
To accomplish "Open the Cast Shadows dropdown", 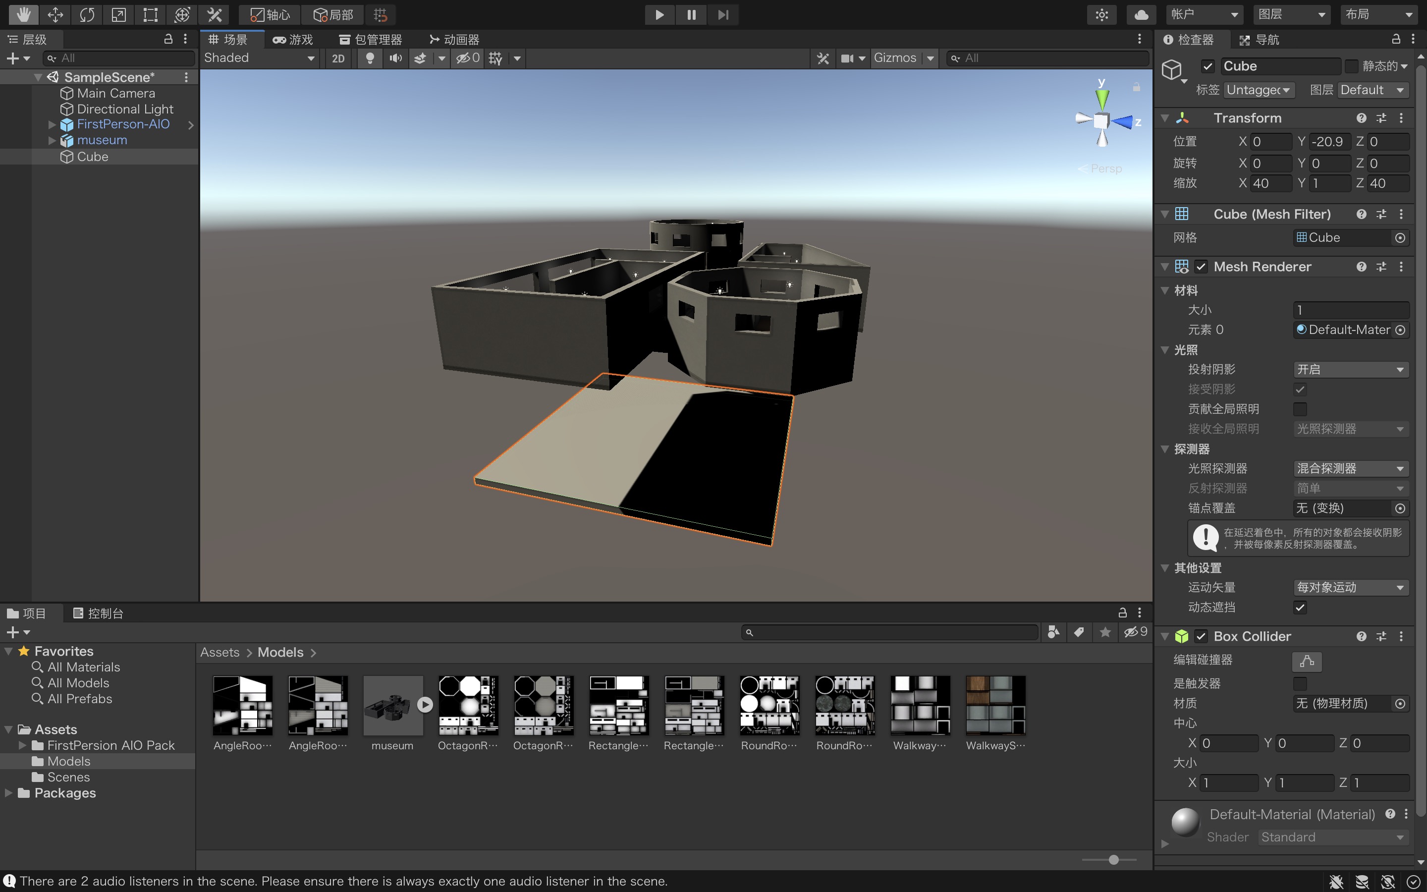I will pyautogui.click(x=1350, y=369).
